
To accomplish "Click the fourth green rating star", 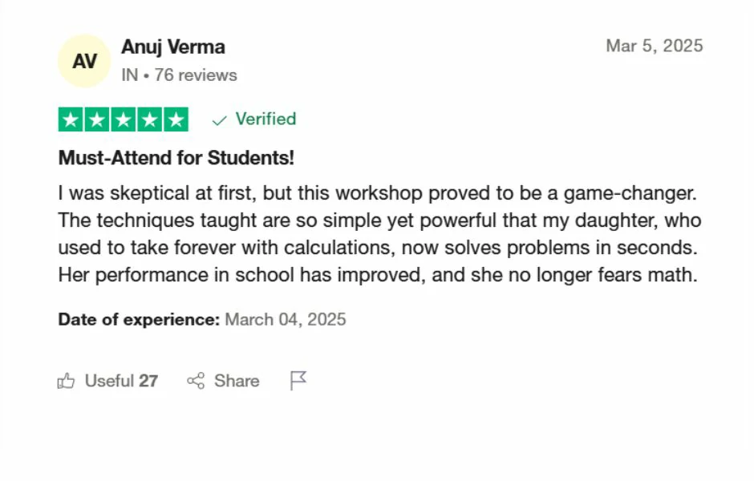I will tap(149, 120).
